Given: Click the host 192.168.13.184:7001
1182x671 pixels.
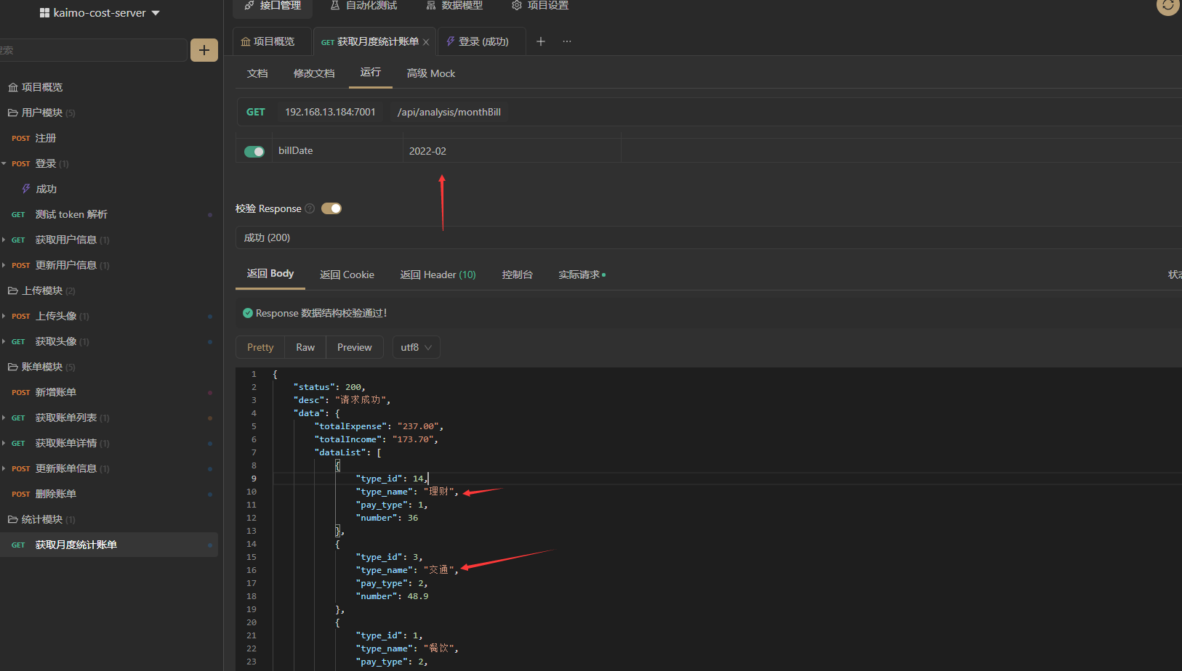Looking at the screenshot, I should click(x=330, y=112).
